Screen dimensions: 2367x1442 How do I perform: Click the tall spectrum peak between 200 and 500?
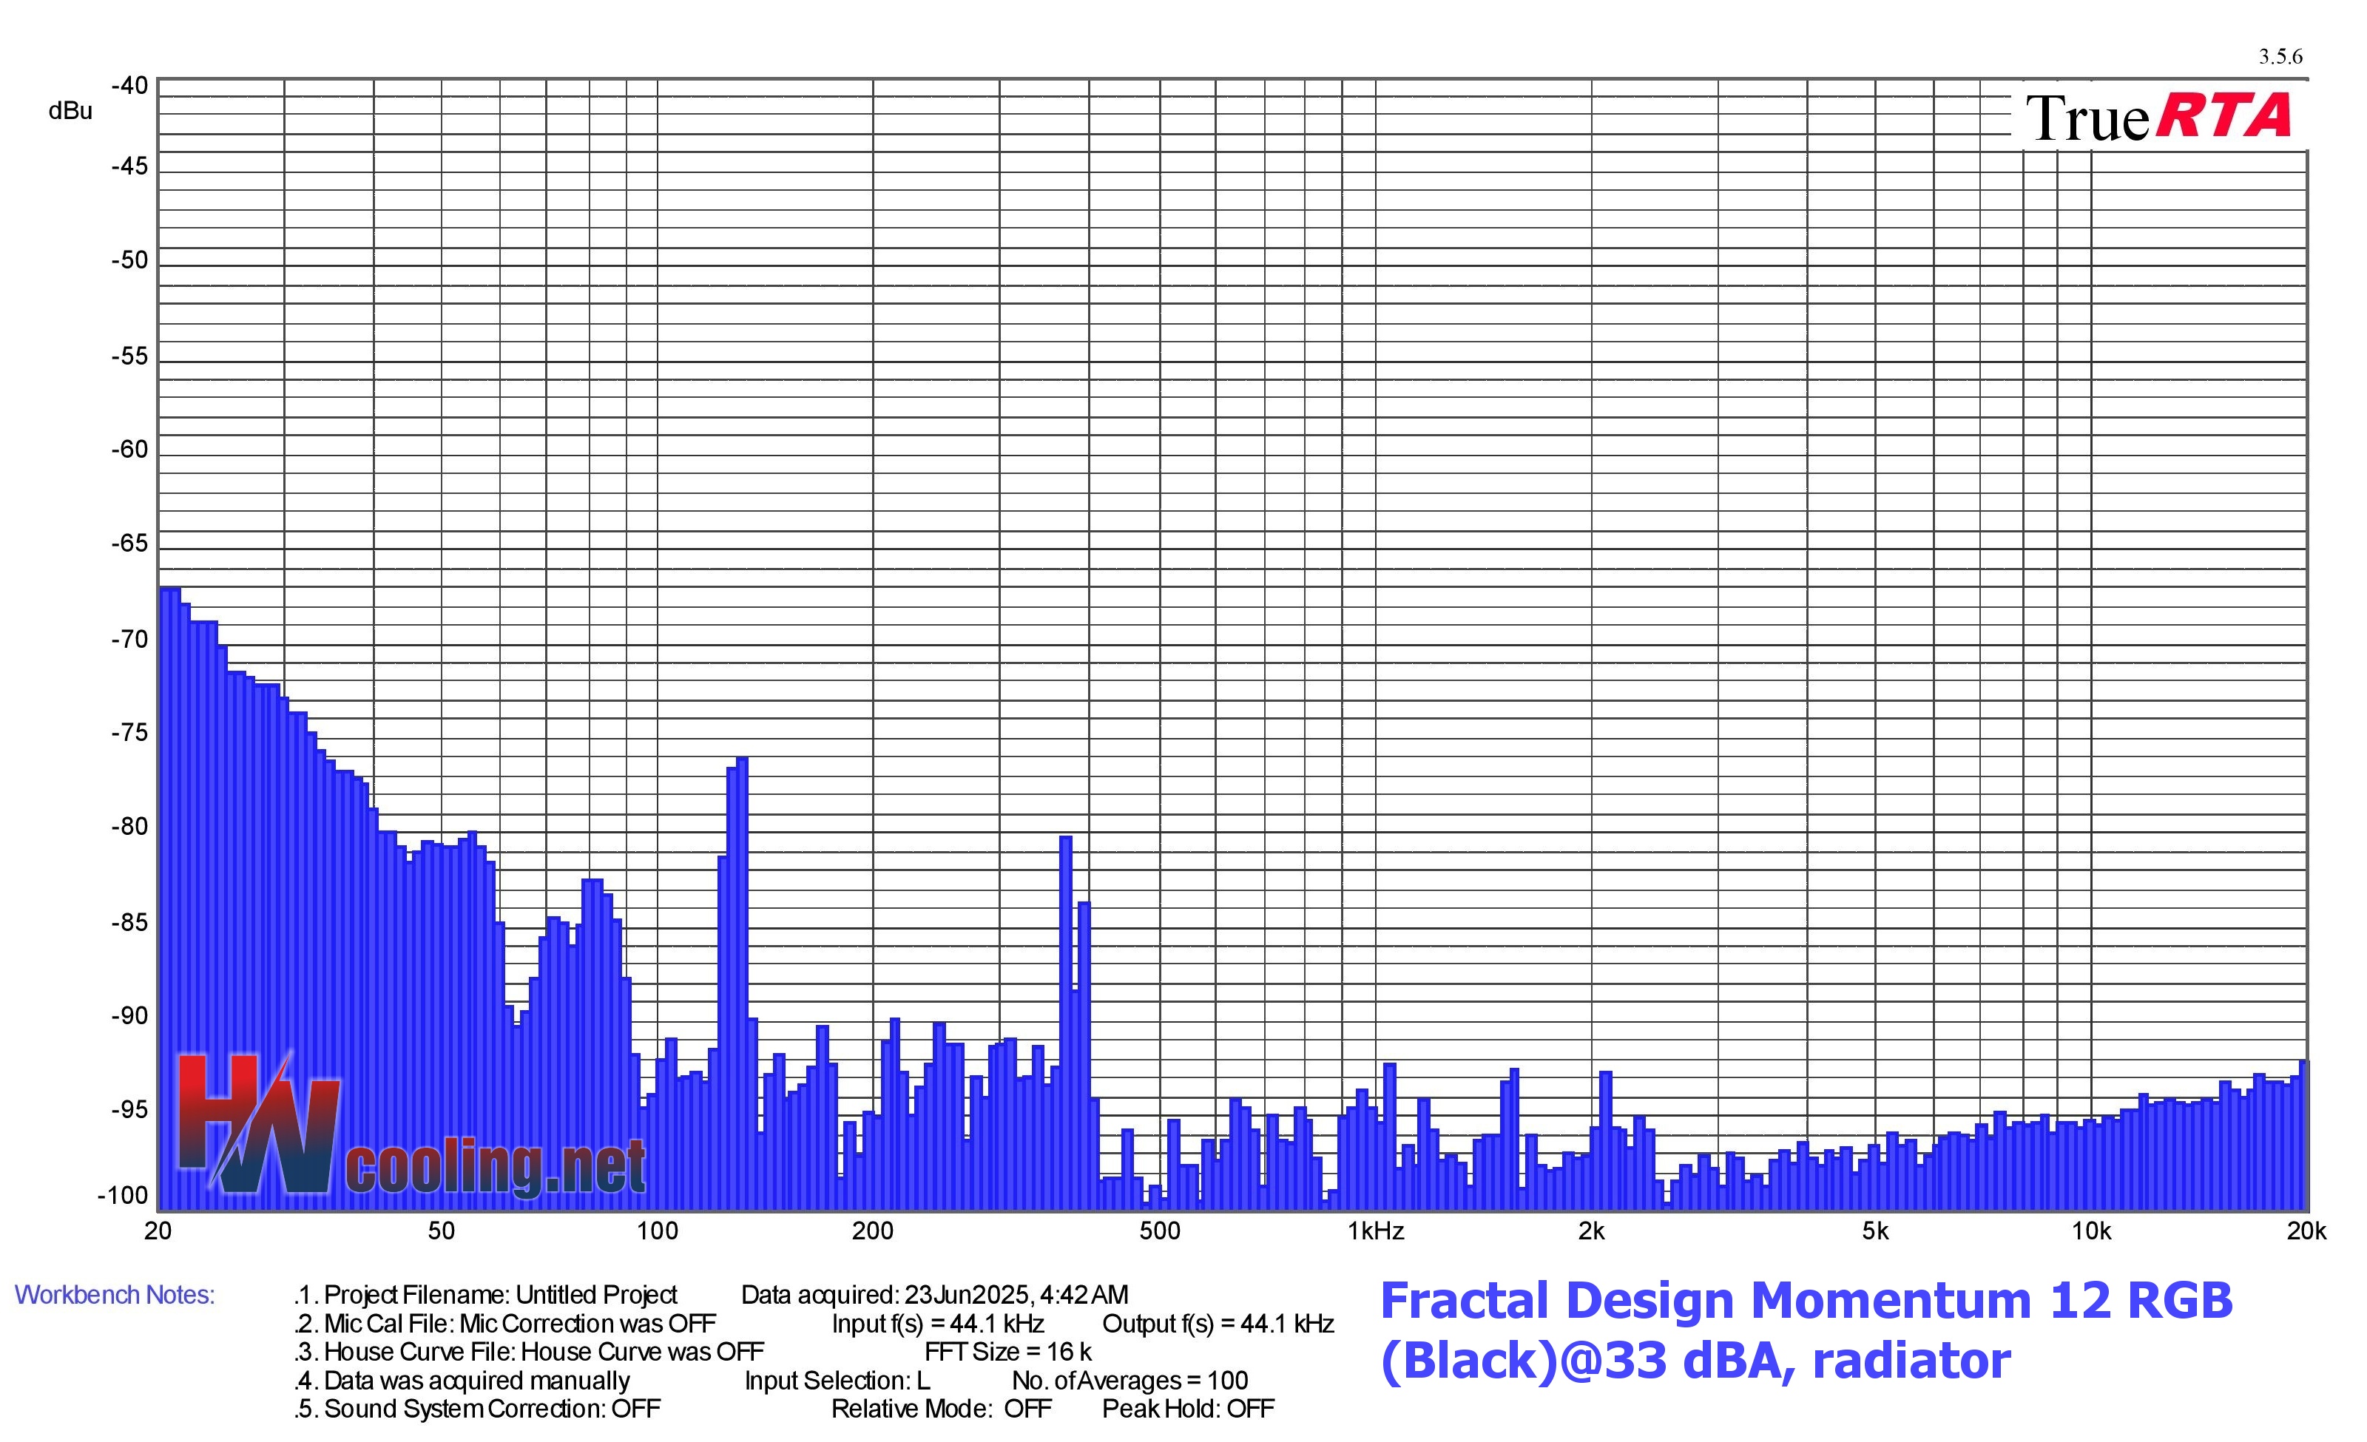pyautogui.click(x=1065, y=1023)
